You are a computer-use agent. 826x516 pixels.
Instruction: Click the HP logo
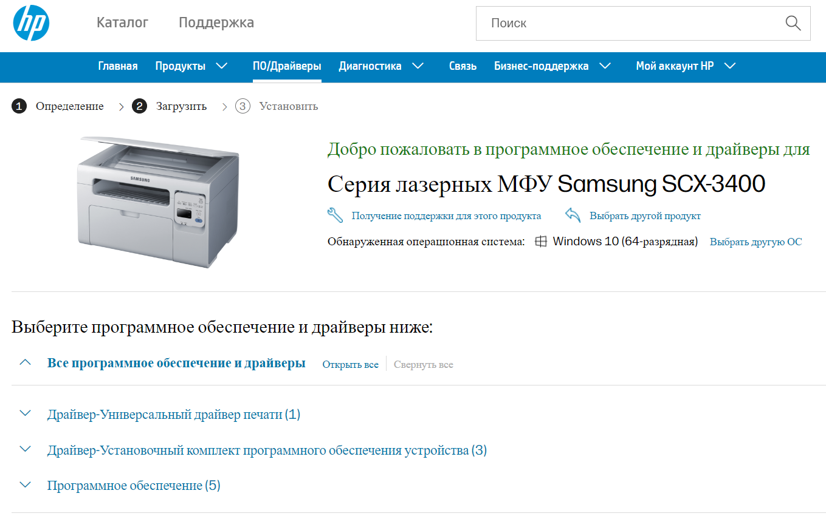pyautogui.click(x=31, y=23)
